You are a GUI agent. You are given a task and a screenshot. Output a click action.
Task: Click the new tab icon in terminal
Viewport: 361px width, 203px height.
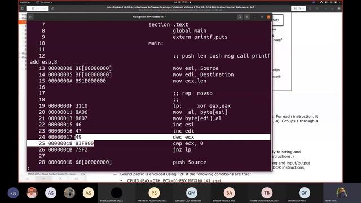click(30, 17)
